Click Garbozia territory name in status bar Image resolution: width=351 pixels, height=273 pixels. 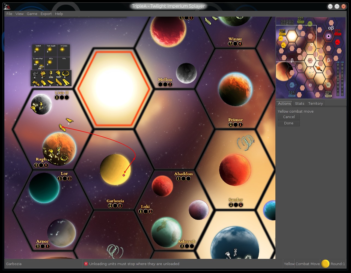(x=14, y=264)
